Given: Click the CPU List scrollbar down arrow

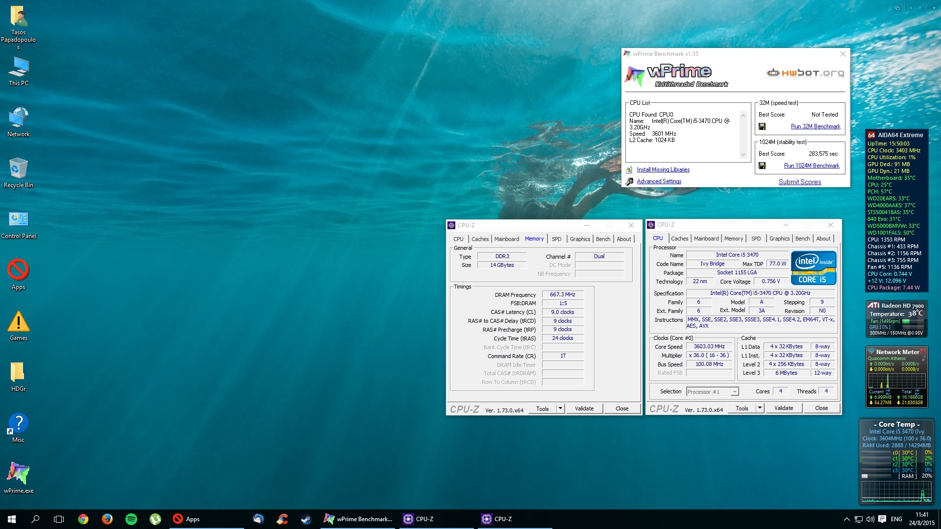Looking at the screenshot, I should (x=743, y=155).
